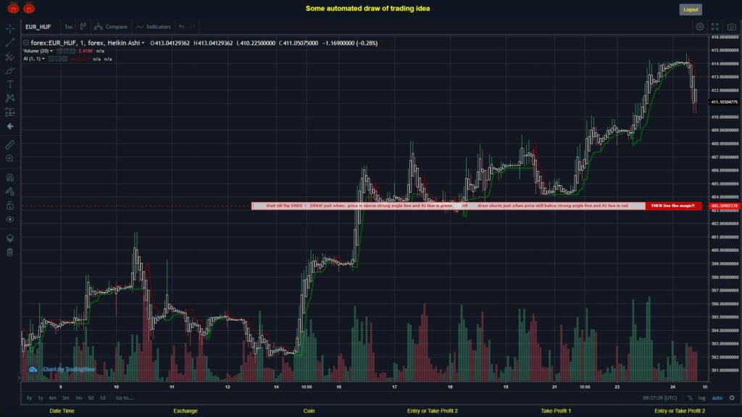Enter fullscreen mode for chart
This screenshot has width=742, height=417.
[x=715, y=27]
